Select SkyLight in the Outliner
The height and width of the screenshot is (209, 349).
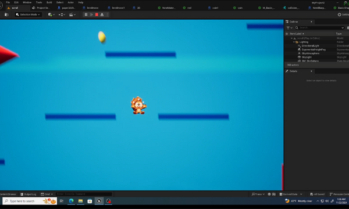[x=307, y=57]
